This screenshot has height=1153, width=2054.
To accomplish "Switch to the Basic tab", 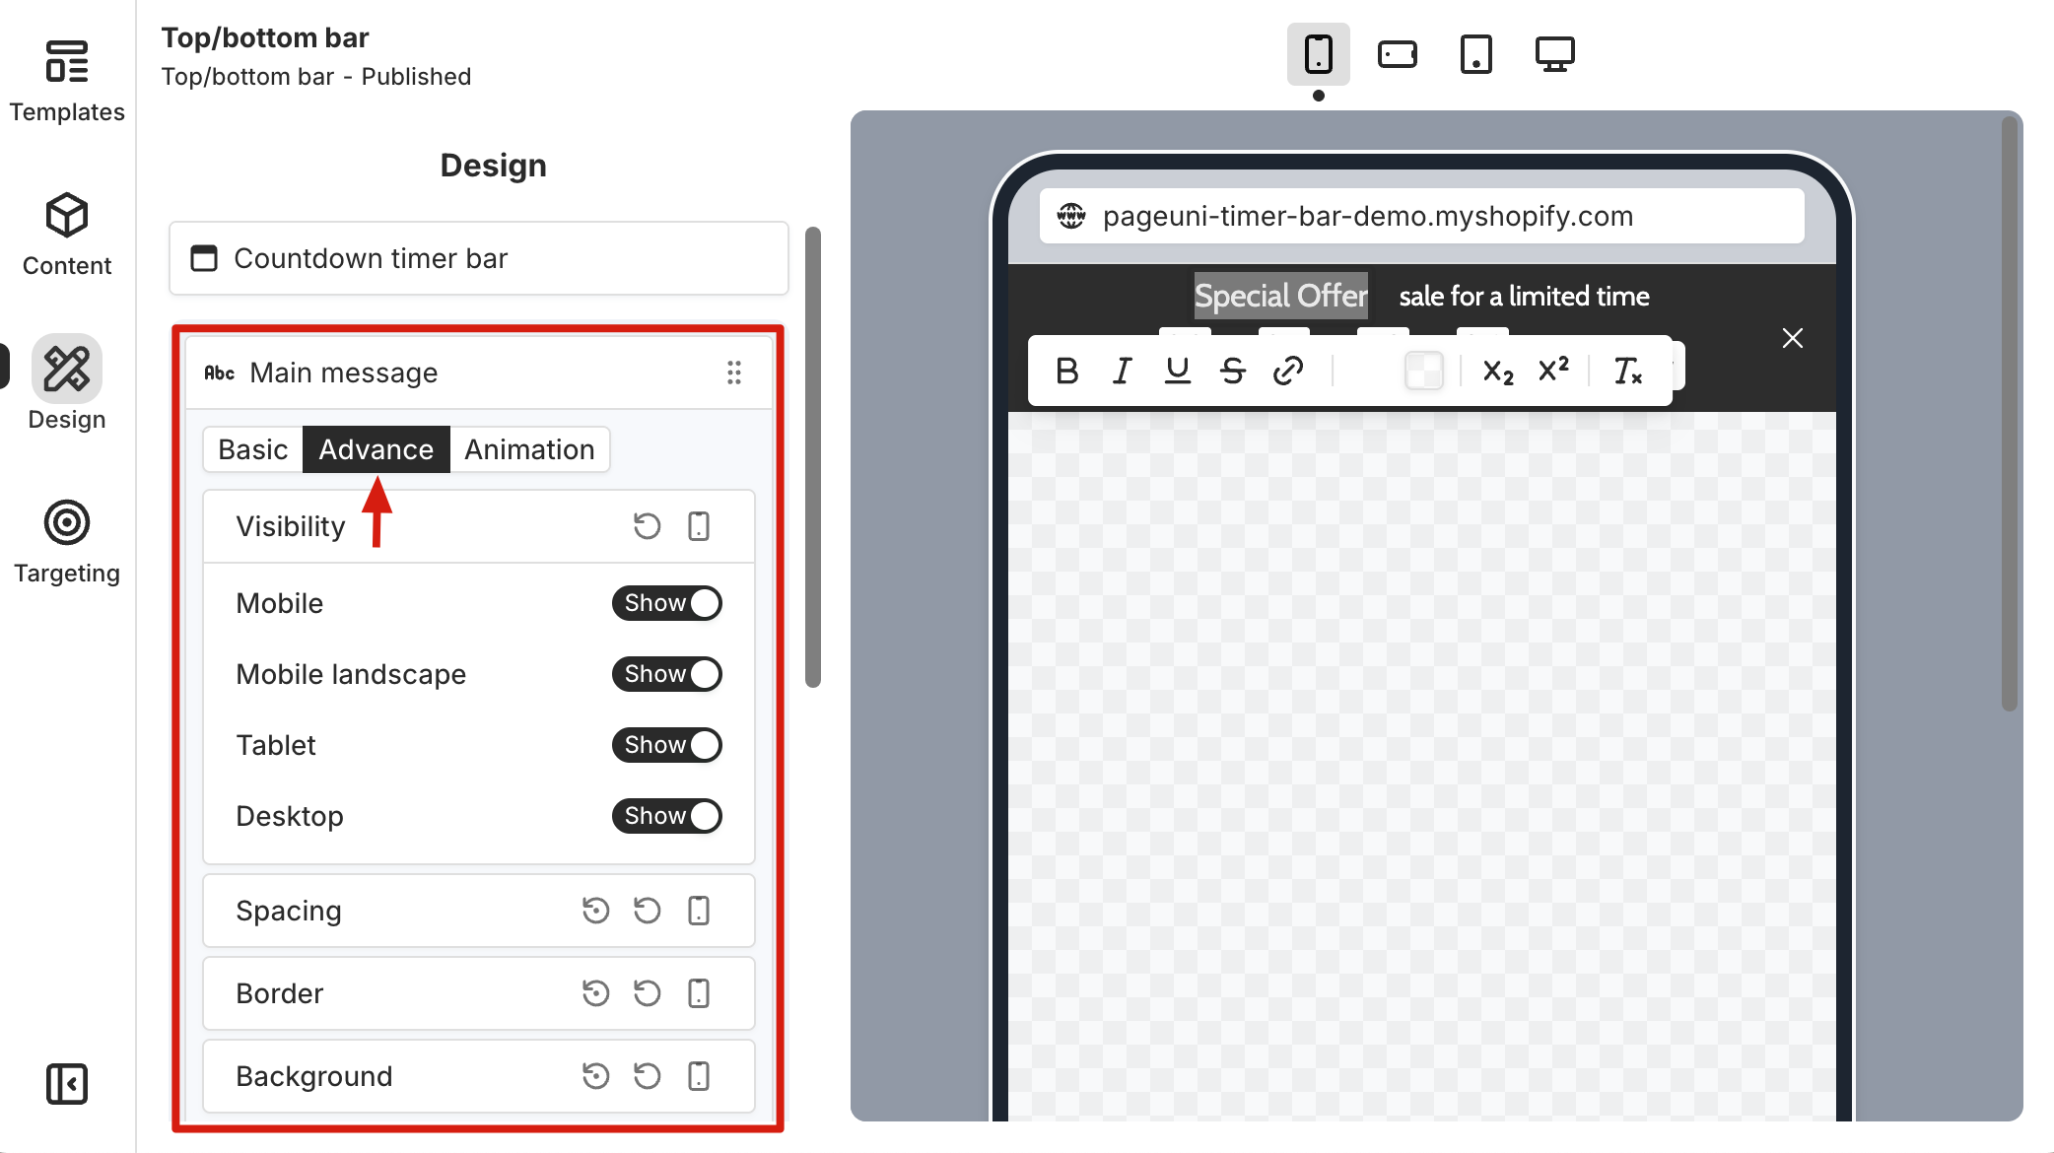I will [253, 449].
